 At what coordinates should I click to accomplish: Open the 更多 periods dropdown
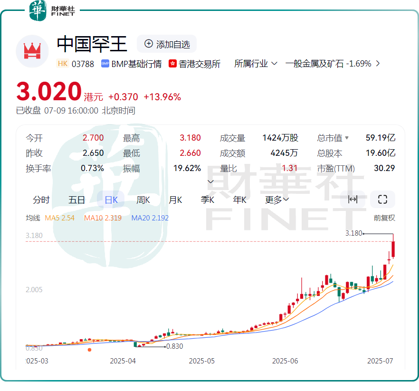277,200
